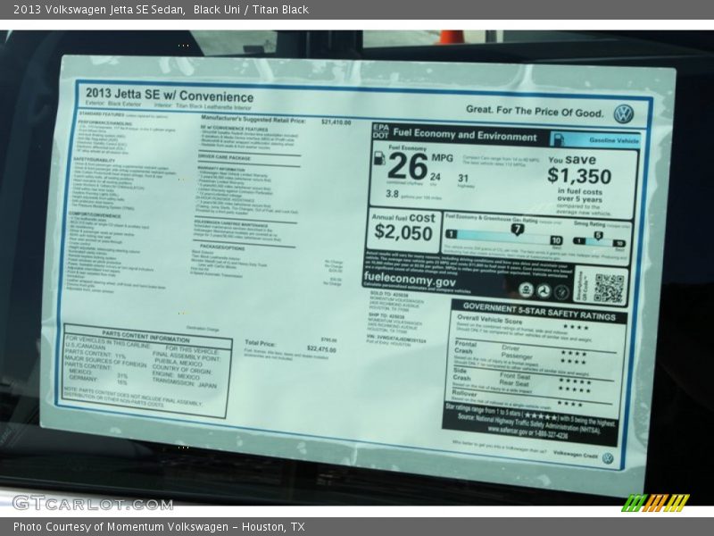Click the 'Transmission: Japan' line
714x536 pixels.
click(x=184, y=384)
